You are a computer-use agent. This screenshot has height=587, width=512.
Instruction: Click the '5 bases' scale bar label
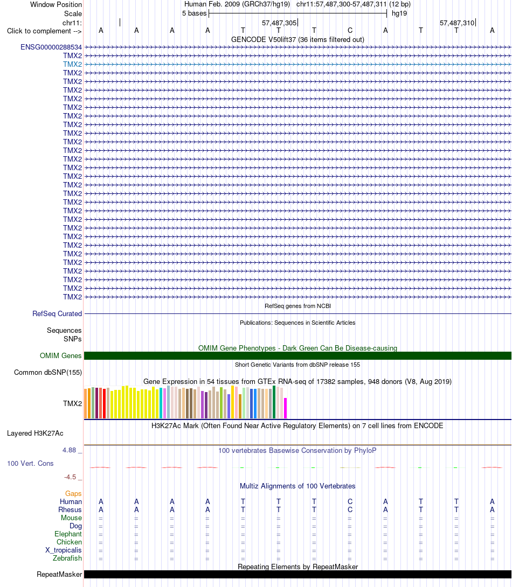tap(195, 13)
